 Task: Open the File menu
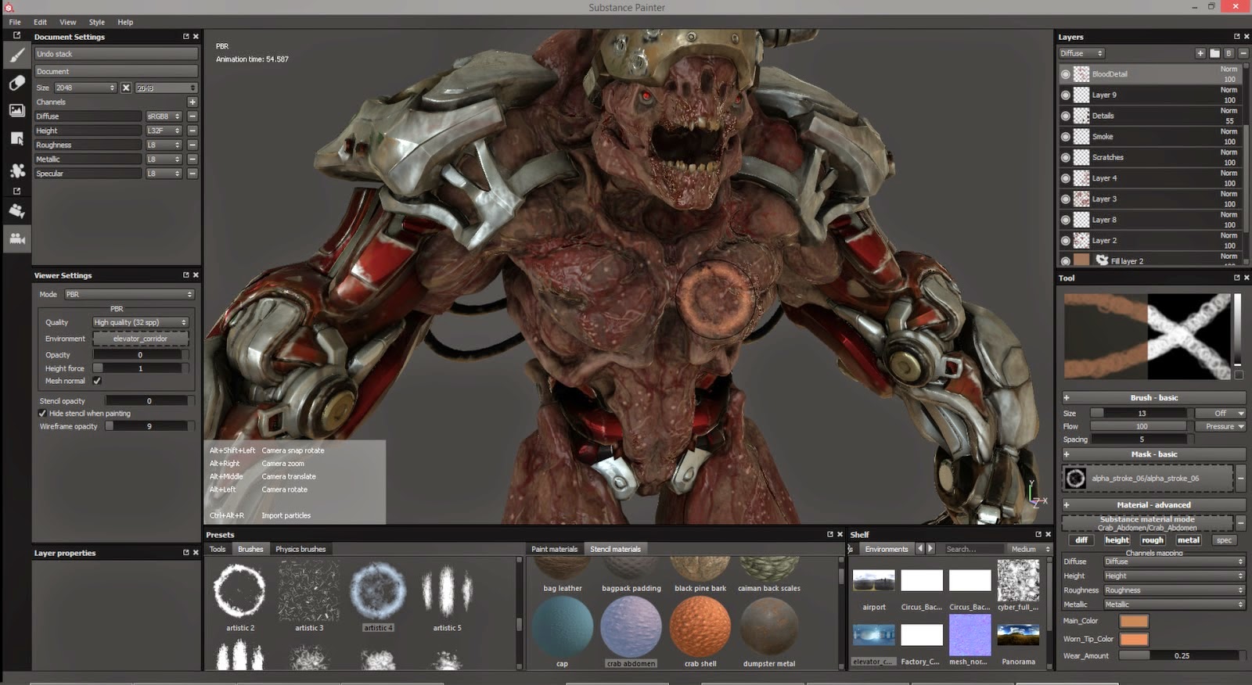tap(15, 22)
